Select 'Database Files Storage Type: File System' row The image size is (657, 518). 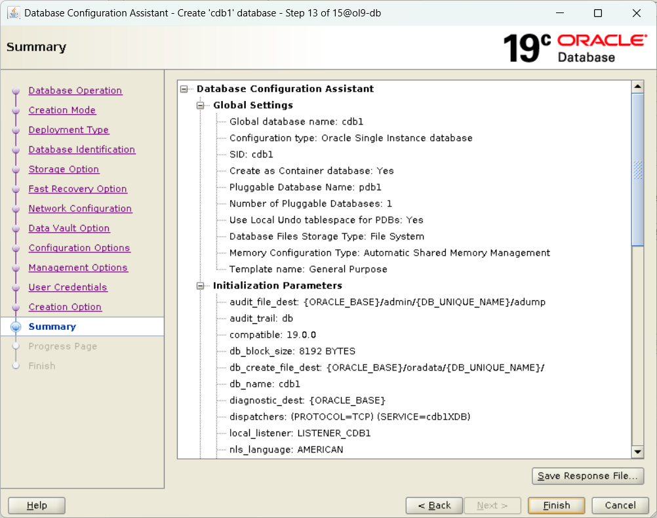click(327, 236)
